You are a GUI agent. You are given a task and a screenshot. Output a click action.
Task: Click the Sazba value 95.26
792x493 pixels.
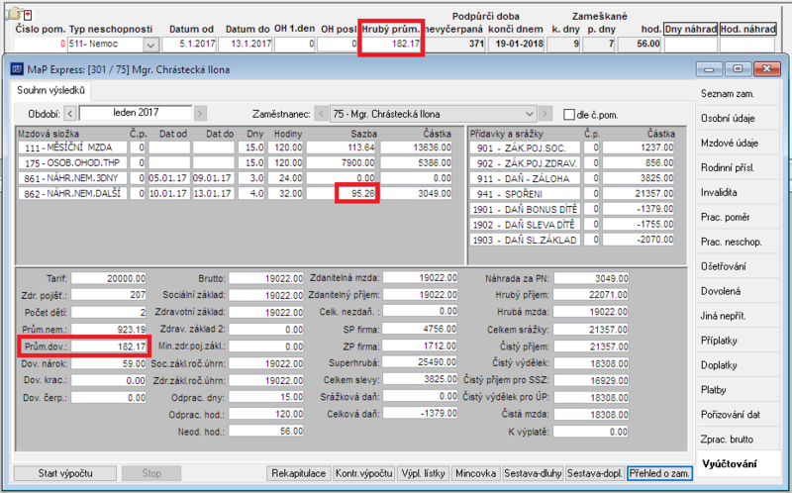pyautogui.click(x=357, y=193)
